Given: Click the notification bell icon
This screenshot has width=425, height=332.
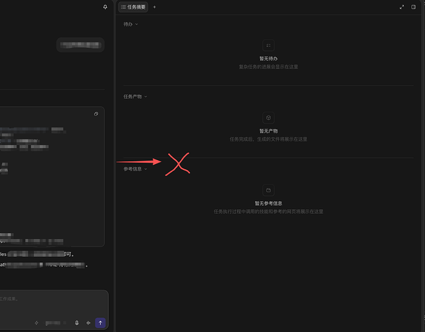Looking at the screenshot, I should [x=105, y=7].
